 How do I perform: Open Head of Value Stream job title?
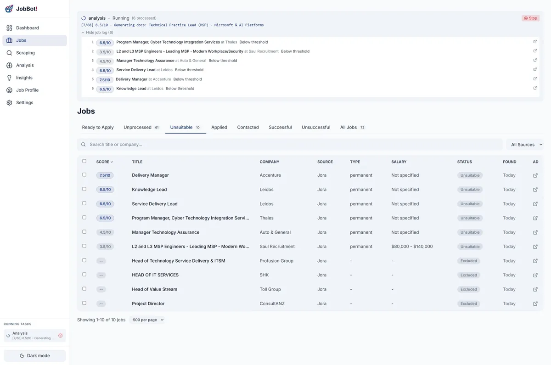click(x=154, y=289)
